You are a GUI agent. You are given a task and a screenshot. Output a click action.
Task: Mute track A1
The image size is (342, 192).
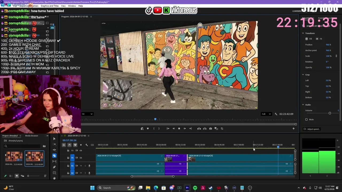point(81,166)
